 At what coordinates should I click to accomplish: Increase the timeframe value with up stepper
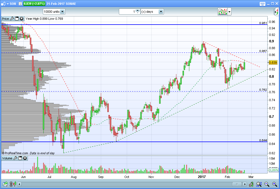click(137, 10)
